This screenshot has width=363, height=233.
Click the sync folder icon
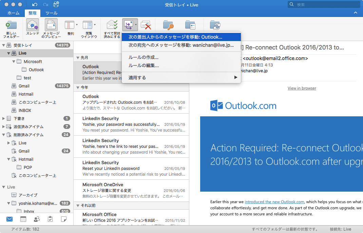[x=215, y=25]
